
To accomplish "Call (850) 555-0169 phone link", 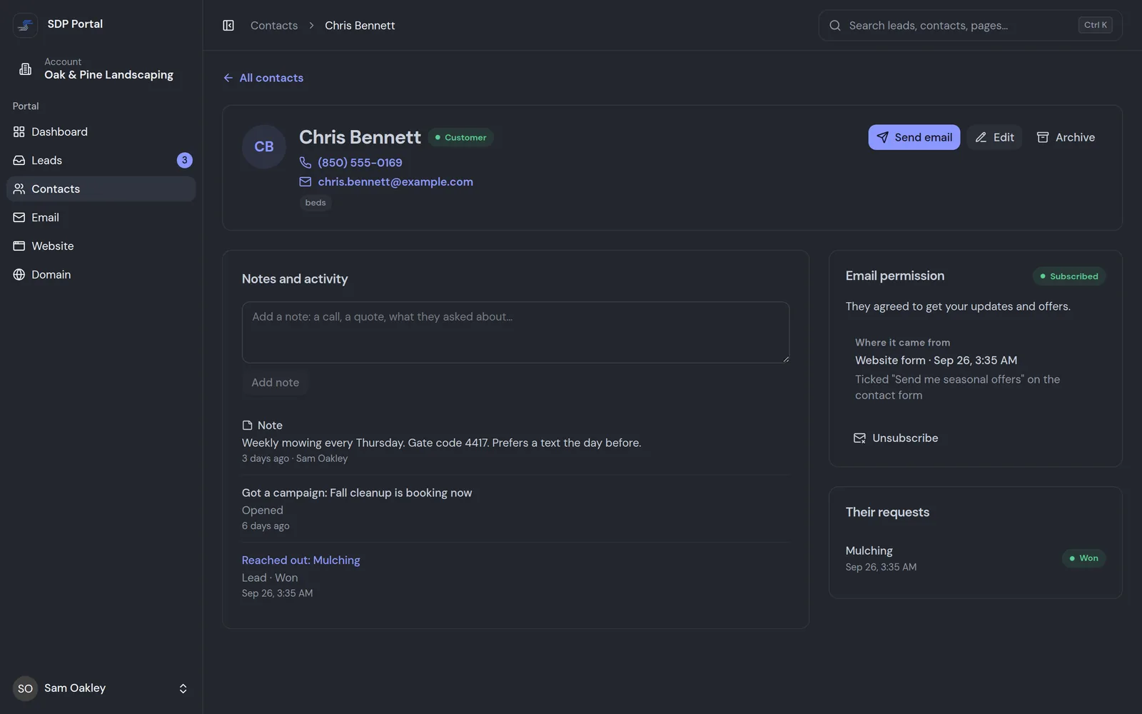I will [x=360, y=163].
